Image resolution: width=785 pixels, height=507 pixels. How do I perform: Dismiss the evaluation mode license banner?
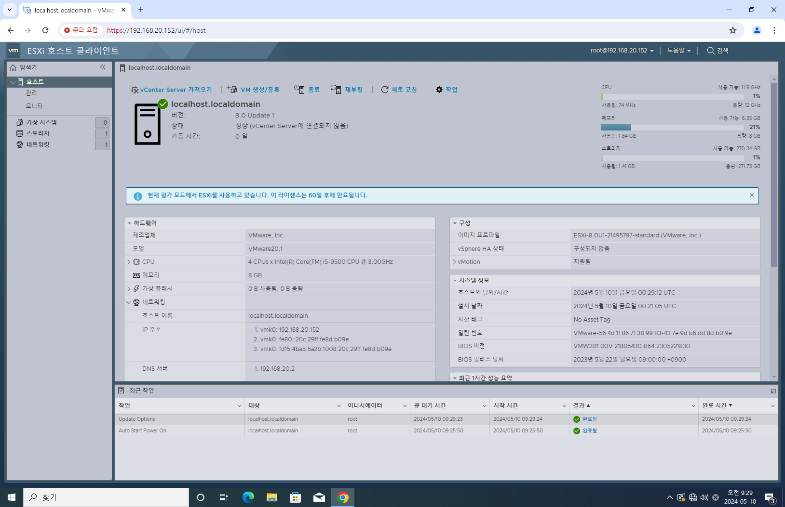pos(751,195)
